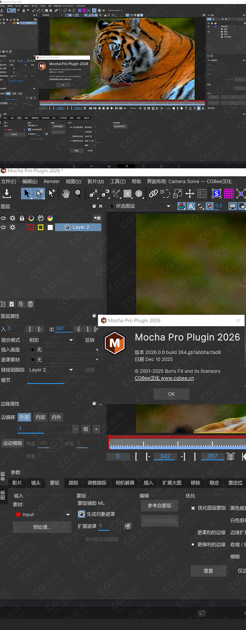This screenshot has height=630, width=246.
Task: Switch to the 相机解算 tab
Action: tap(125, 483)
